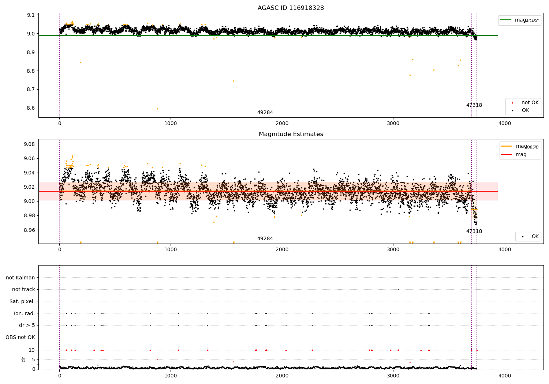Click the y-axis tick label '8.98'
The height and width of the screenshot is (384, 549).
(30, 216)
